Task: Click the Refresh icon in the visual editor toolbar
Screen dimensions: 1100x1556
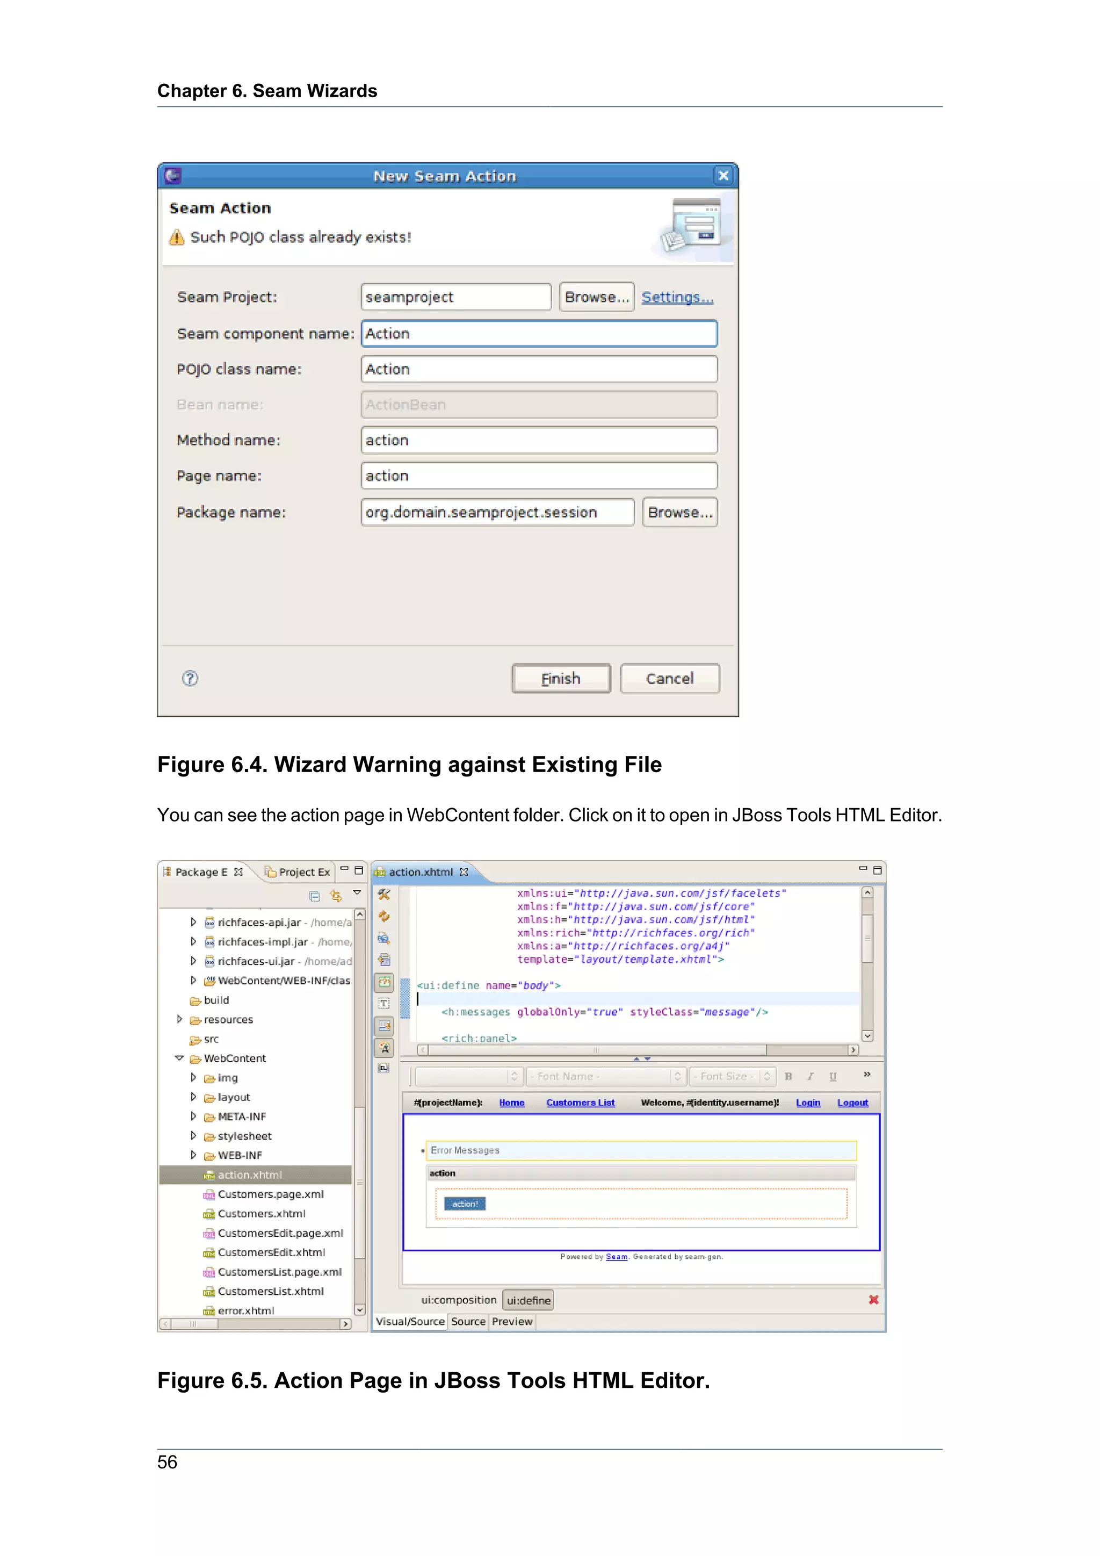Action: click(384, 917)
